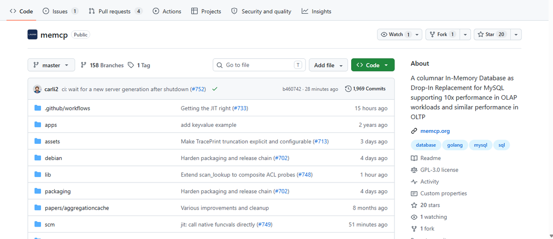Open pull request #749 link
Image resolution: width=553 pixels, height=239 pixels.
265,224
